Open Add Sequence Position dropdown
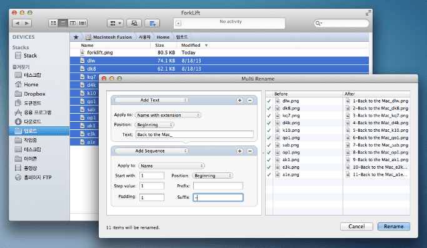Screen dimensions: 427x248 point(213,176)
